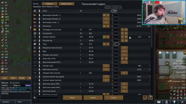The image size is (186, 104).
Task: Open info for Psytrainer (word of trust)
Action: 40,48
